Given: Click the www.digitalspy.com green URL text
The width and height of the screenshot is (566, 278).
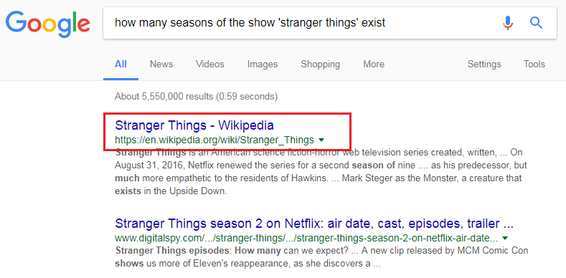Looking at the screenshot, I should pos(306,239).
